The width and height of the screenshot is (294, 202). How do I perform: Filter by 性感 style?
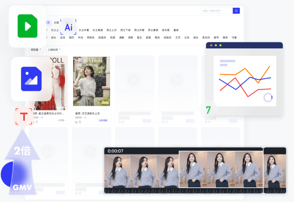tap(113, 37)
